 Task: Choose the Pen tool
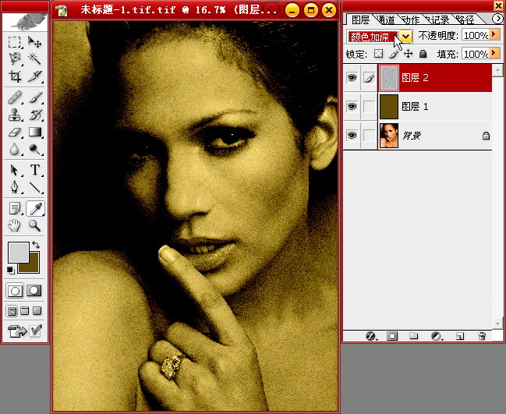pyautogui.click(x=15, y=187)
